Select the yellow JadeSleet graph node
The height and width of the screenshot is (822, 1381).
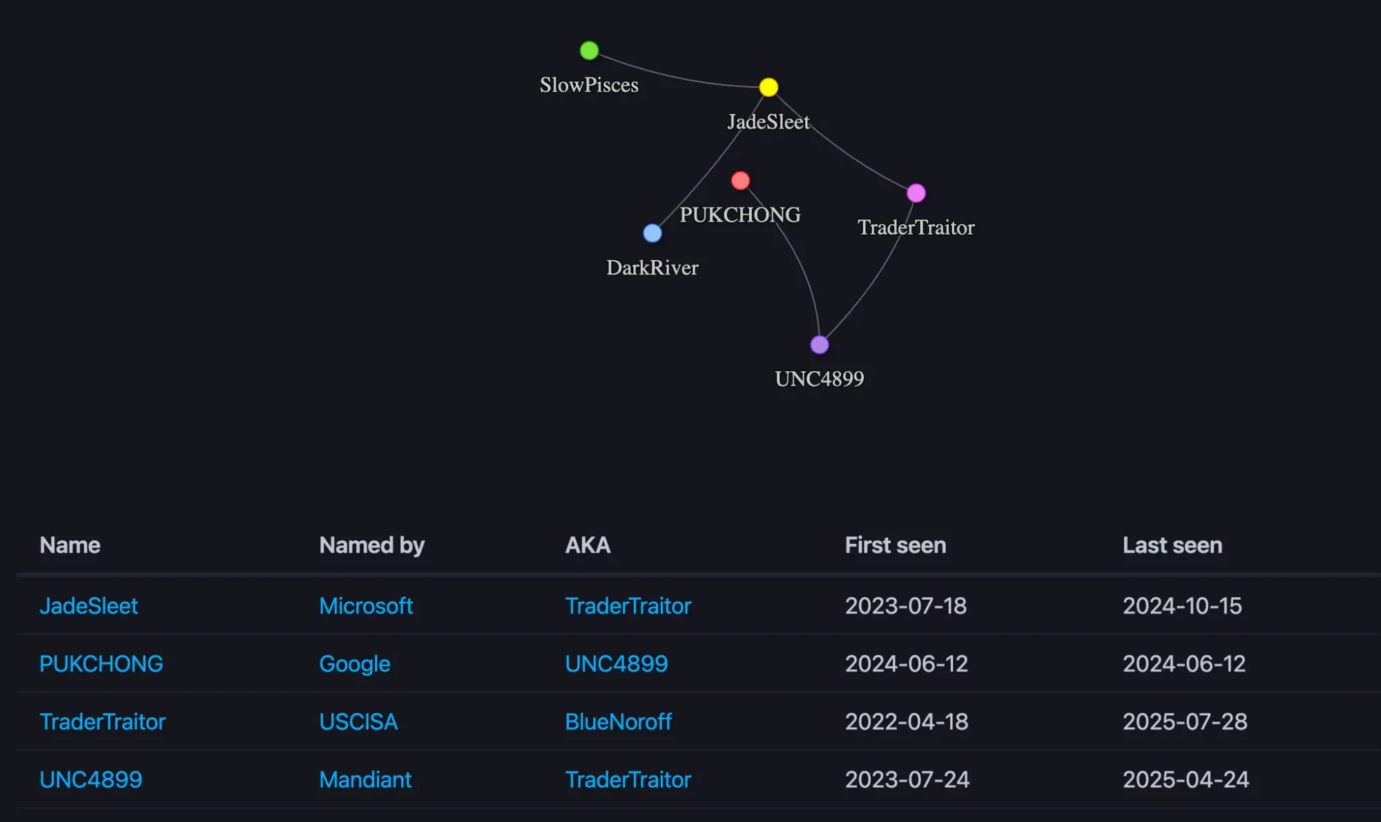click(x=769, y=87)
